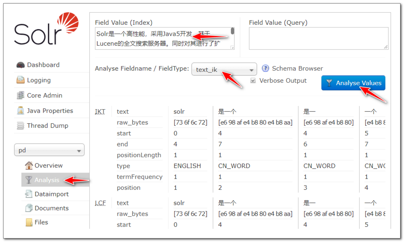Click the Thread Dump stack icon
Viewport: 404px width, 242px height.
click(21, 126)
